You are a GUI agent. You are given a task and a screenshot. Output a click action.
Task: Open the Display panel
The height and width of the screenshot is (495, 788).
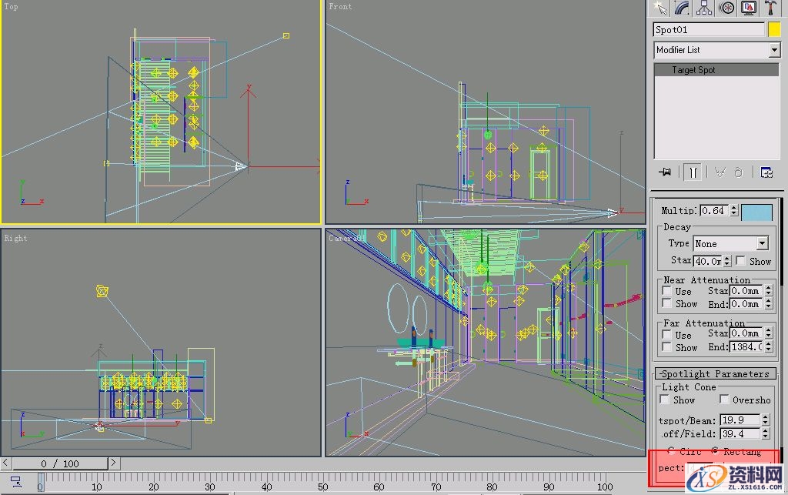pyautogui.click(x=748, y=8)
